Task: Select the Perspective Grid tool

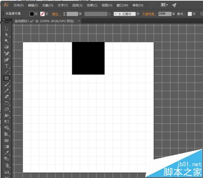Action: click(x=6, y=134)
